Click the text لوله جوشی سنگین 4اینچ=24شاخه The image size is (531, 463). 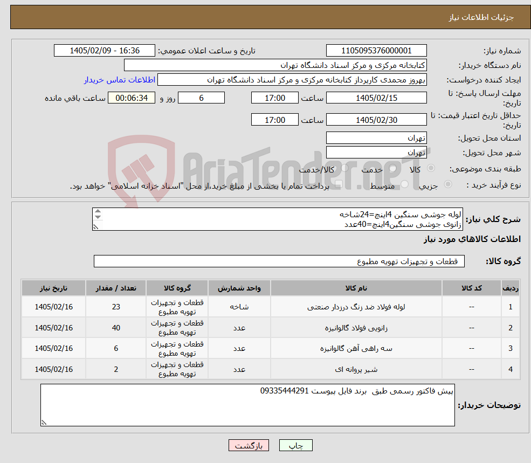click(x=401, y=215)
